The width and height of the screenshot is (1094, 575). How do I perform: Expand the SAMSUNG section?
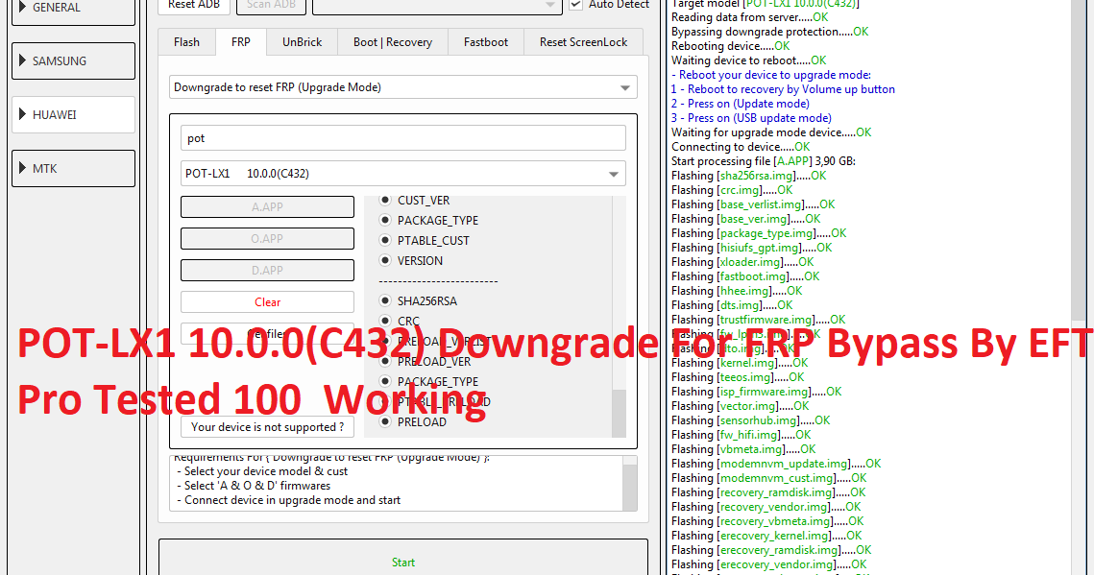click(x=73, y=61)
